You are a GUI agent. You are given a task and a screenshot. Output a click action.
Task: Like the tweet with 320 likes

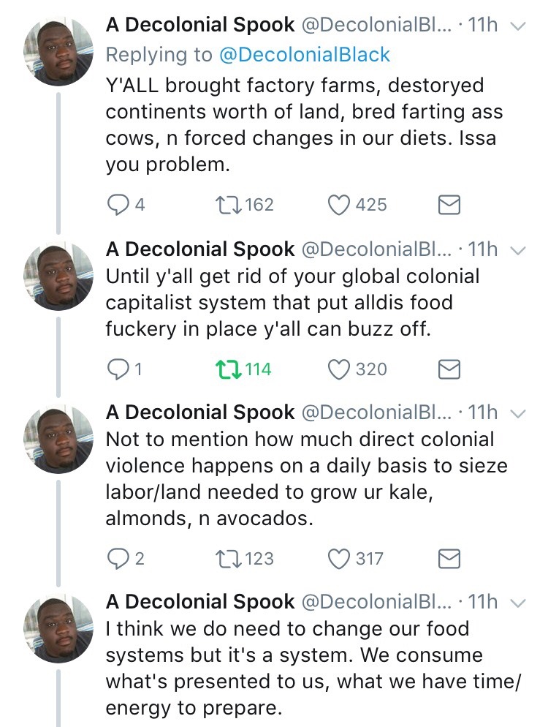(x=338, y=369)
